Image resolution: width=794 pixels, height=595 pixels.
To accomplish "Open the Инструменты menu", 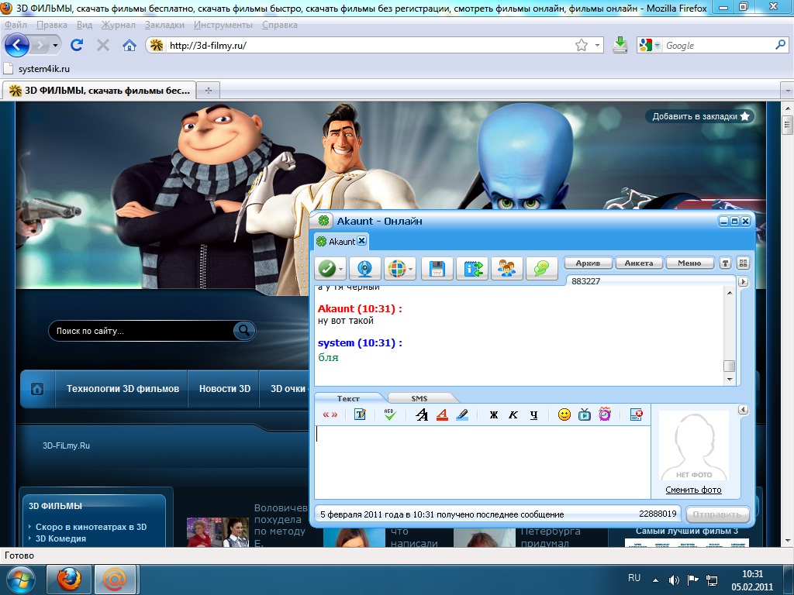I will (x=223, y=25).
